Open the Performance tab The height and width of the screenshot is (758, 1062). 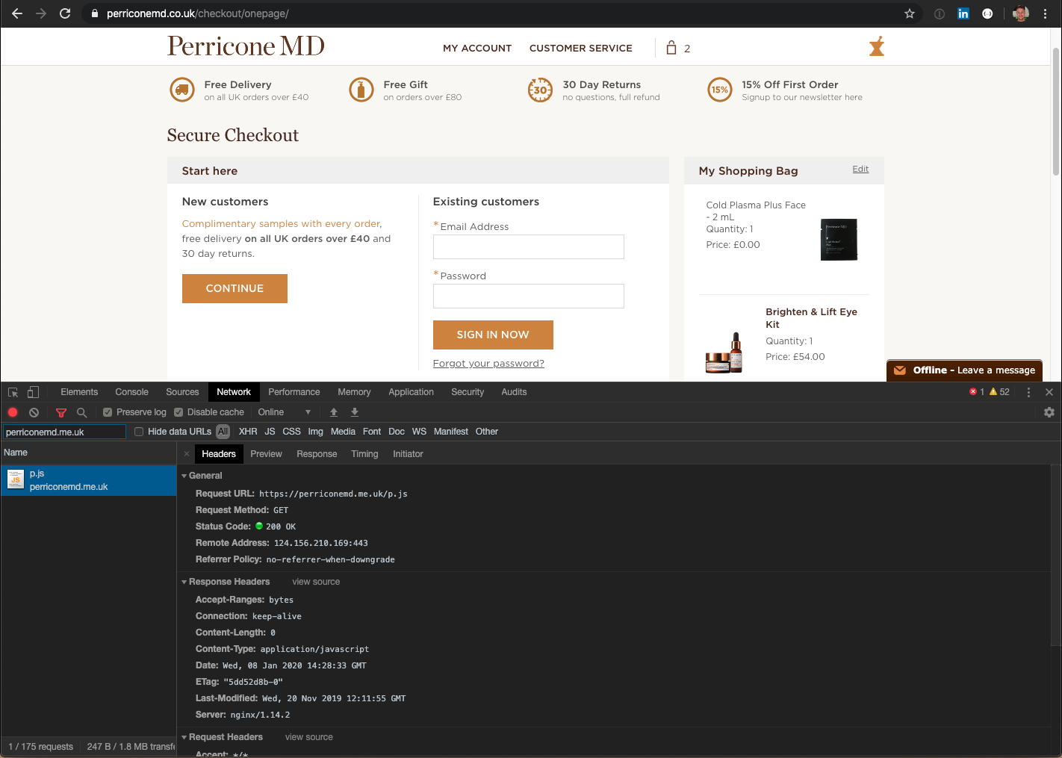294,392
